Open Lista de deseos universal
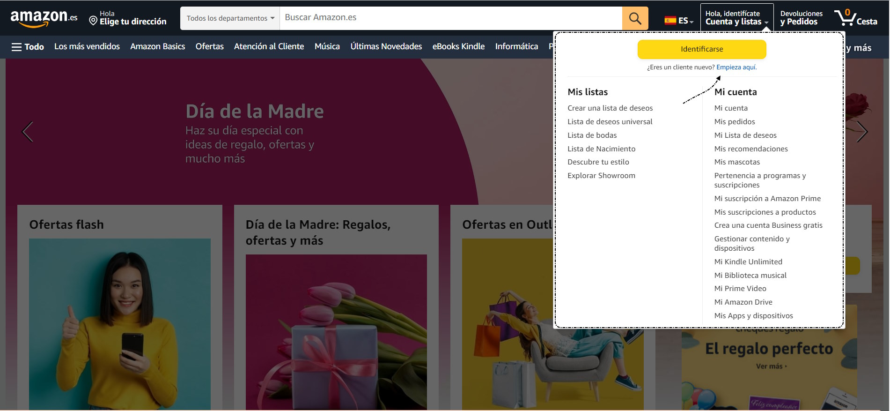The width and height of the screenshot is (890, 411). click(x=610, y=122)
